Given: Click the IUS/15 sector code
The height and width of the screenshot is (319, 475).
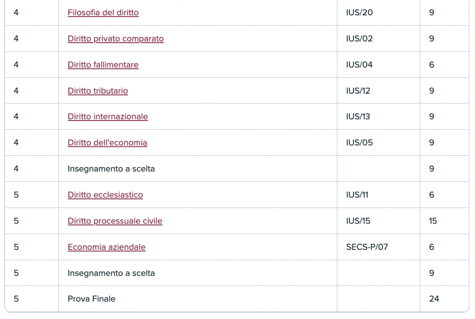Looking at the screenshot, I should pos(358,221).
